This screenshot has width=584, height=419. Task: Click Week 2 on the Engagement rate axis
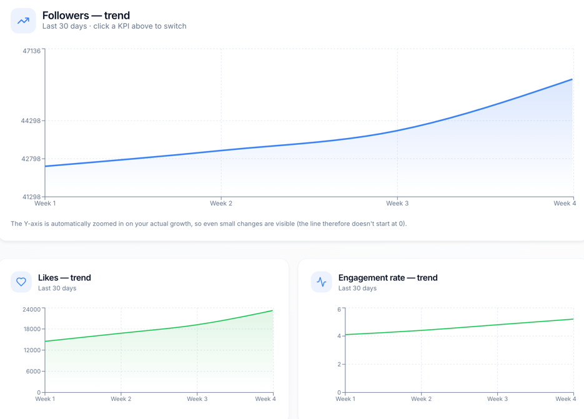421,399
